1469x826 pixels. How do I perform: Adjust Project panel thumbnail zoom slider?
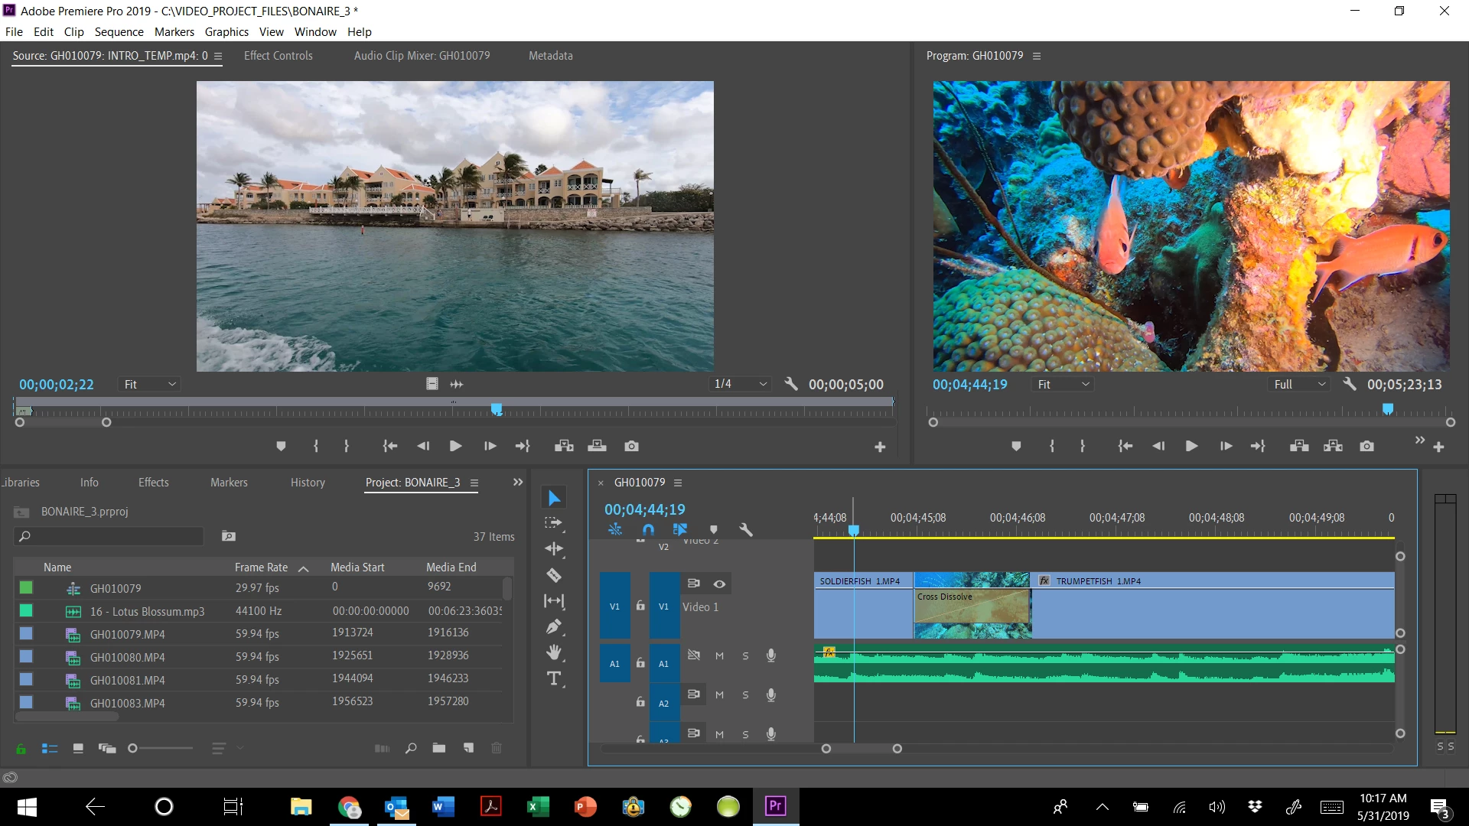(x=133, y=748)
